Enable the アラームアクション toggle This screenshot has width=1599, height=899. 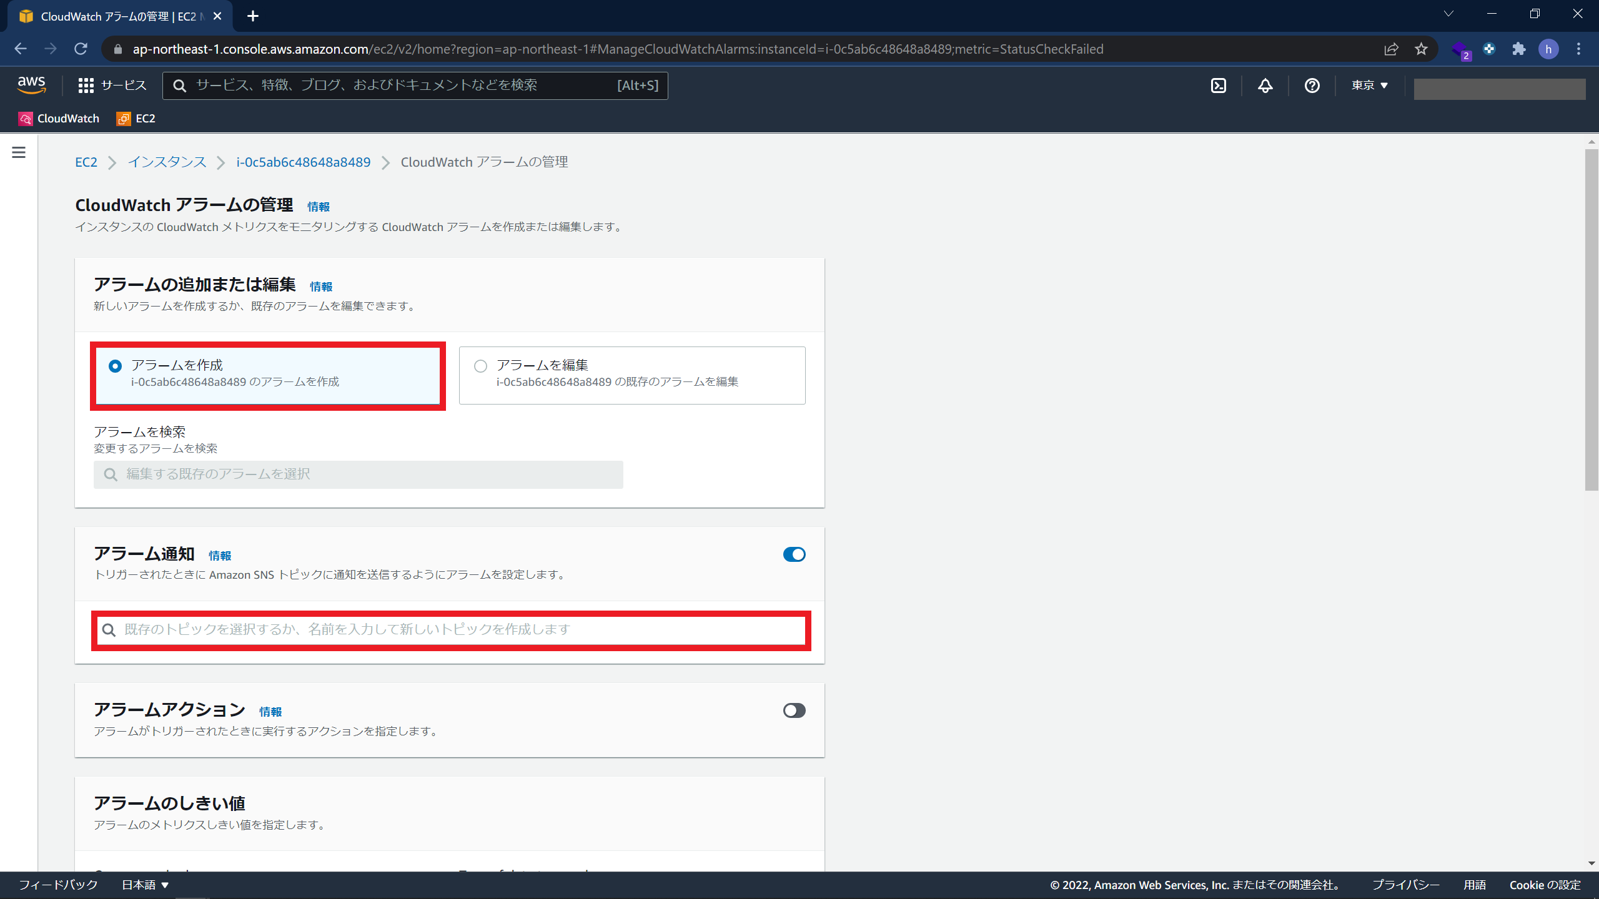(x=795, y=710)
